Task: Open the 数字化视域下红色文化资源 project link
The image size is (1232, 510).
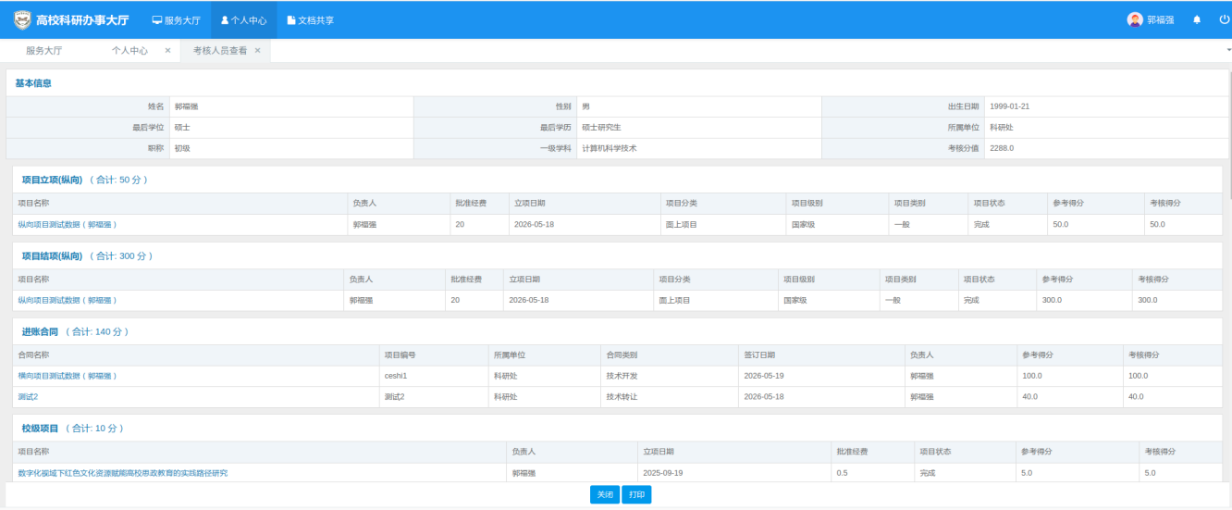Action: pyautogui.click(x=123, y=472)
